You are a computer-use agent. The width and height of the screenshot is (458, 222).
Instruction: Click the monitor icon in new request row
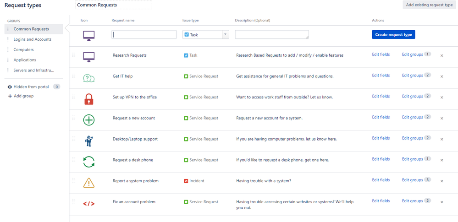click(89, 36)
